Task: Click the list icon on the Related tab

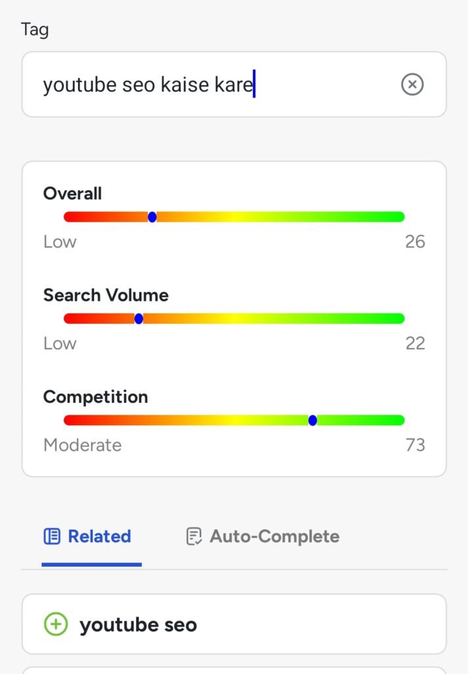Action: point(51,536)
